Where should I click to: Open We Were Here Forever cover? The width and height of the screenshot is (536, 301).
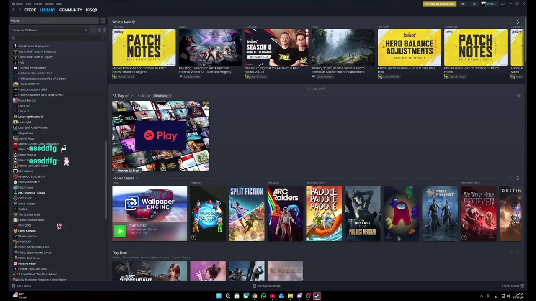[478, 213]
